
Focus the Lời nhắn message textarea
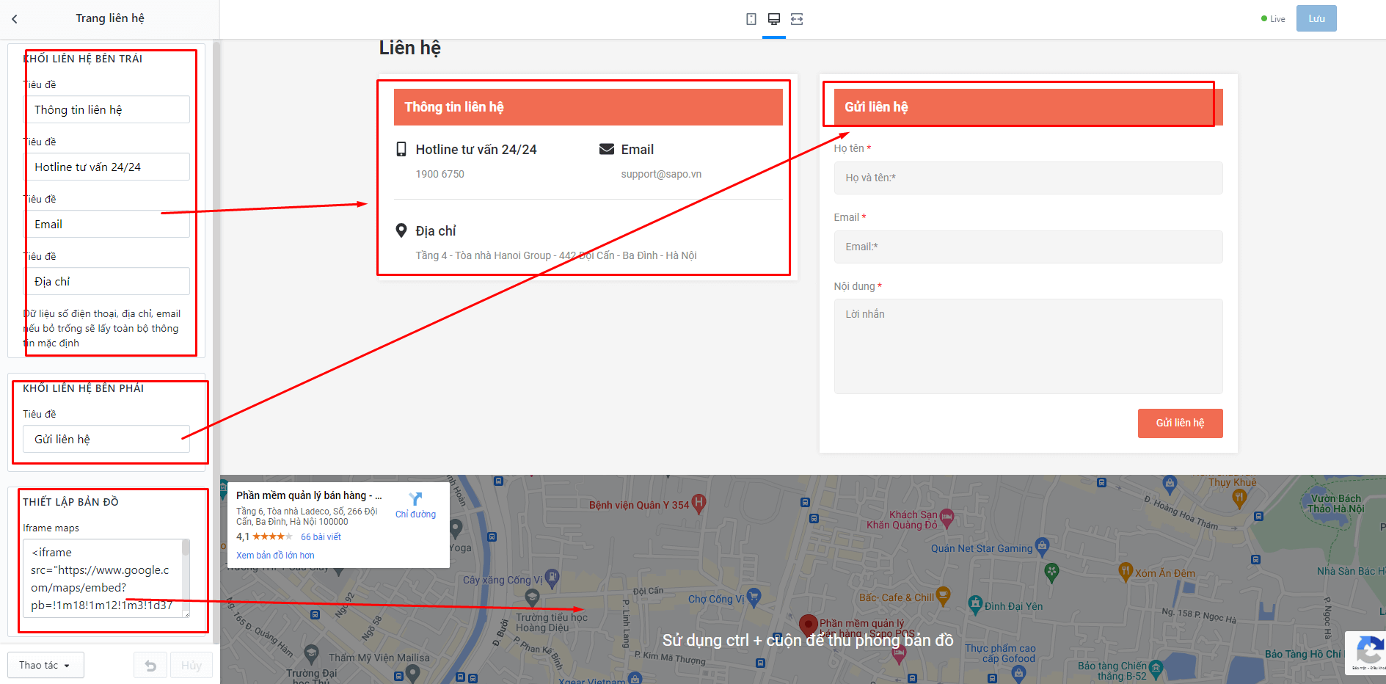1028,346
